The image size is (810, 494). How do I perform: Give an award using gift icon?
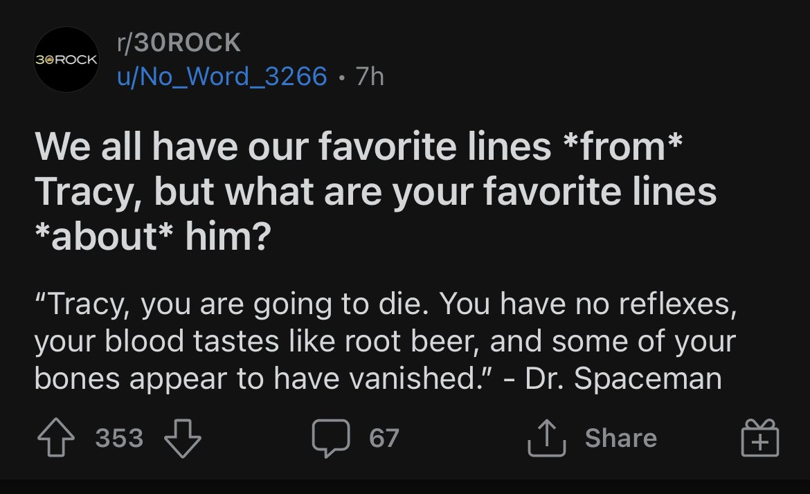click(x=760, y=438)
